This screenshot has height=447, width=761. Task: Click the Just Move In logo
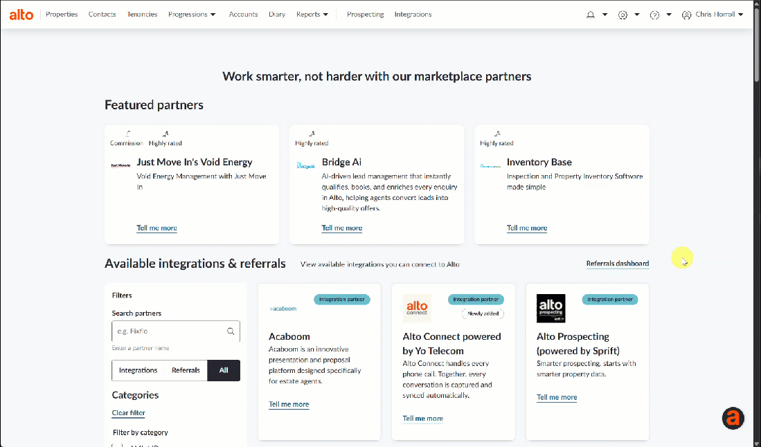(120, 165)
